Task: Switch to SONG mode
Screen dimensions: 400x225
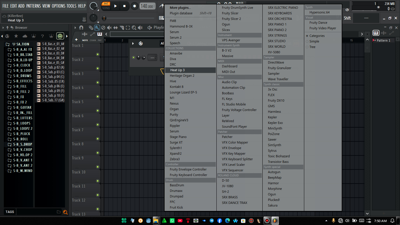Action: (106, 8)
